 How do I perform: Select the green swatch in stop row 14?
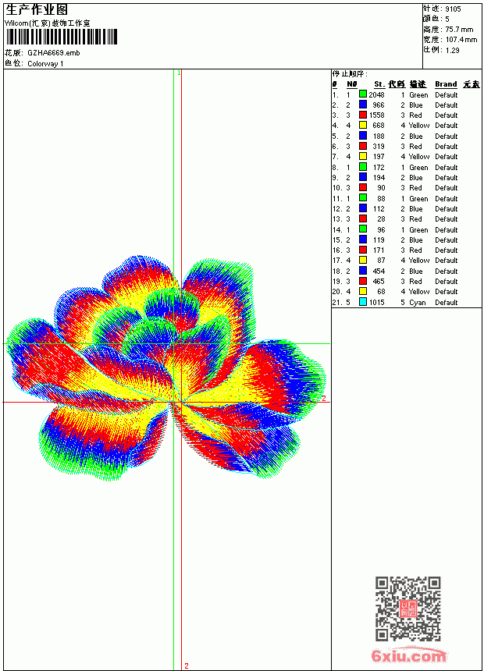(363, 229)
